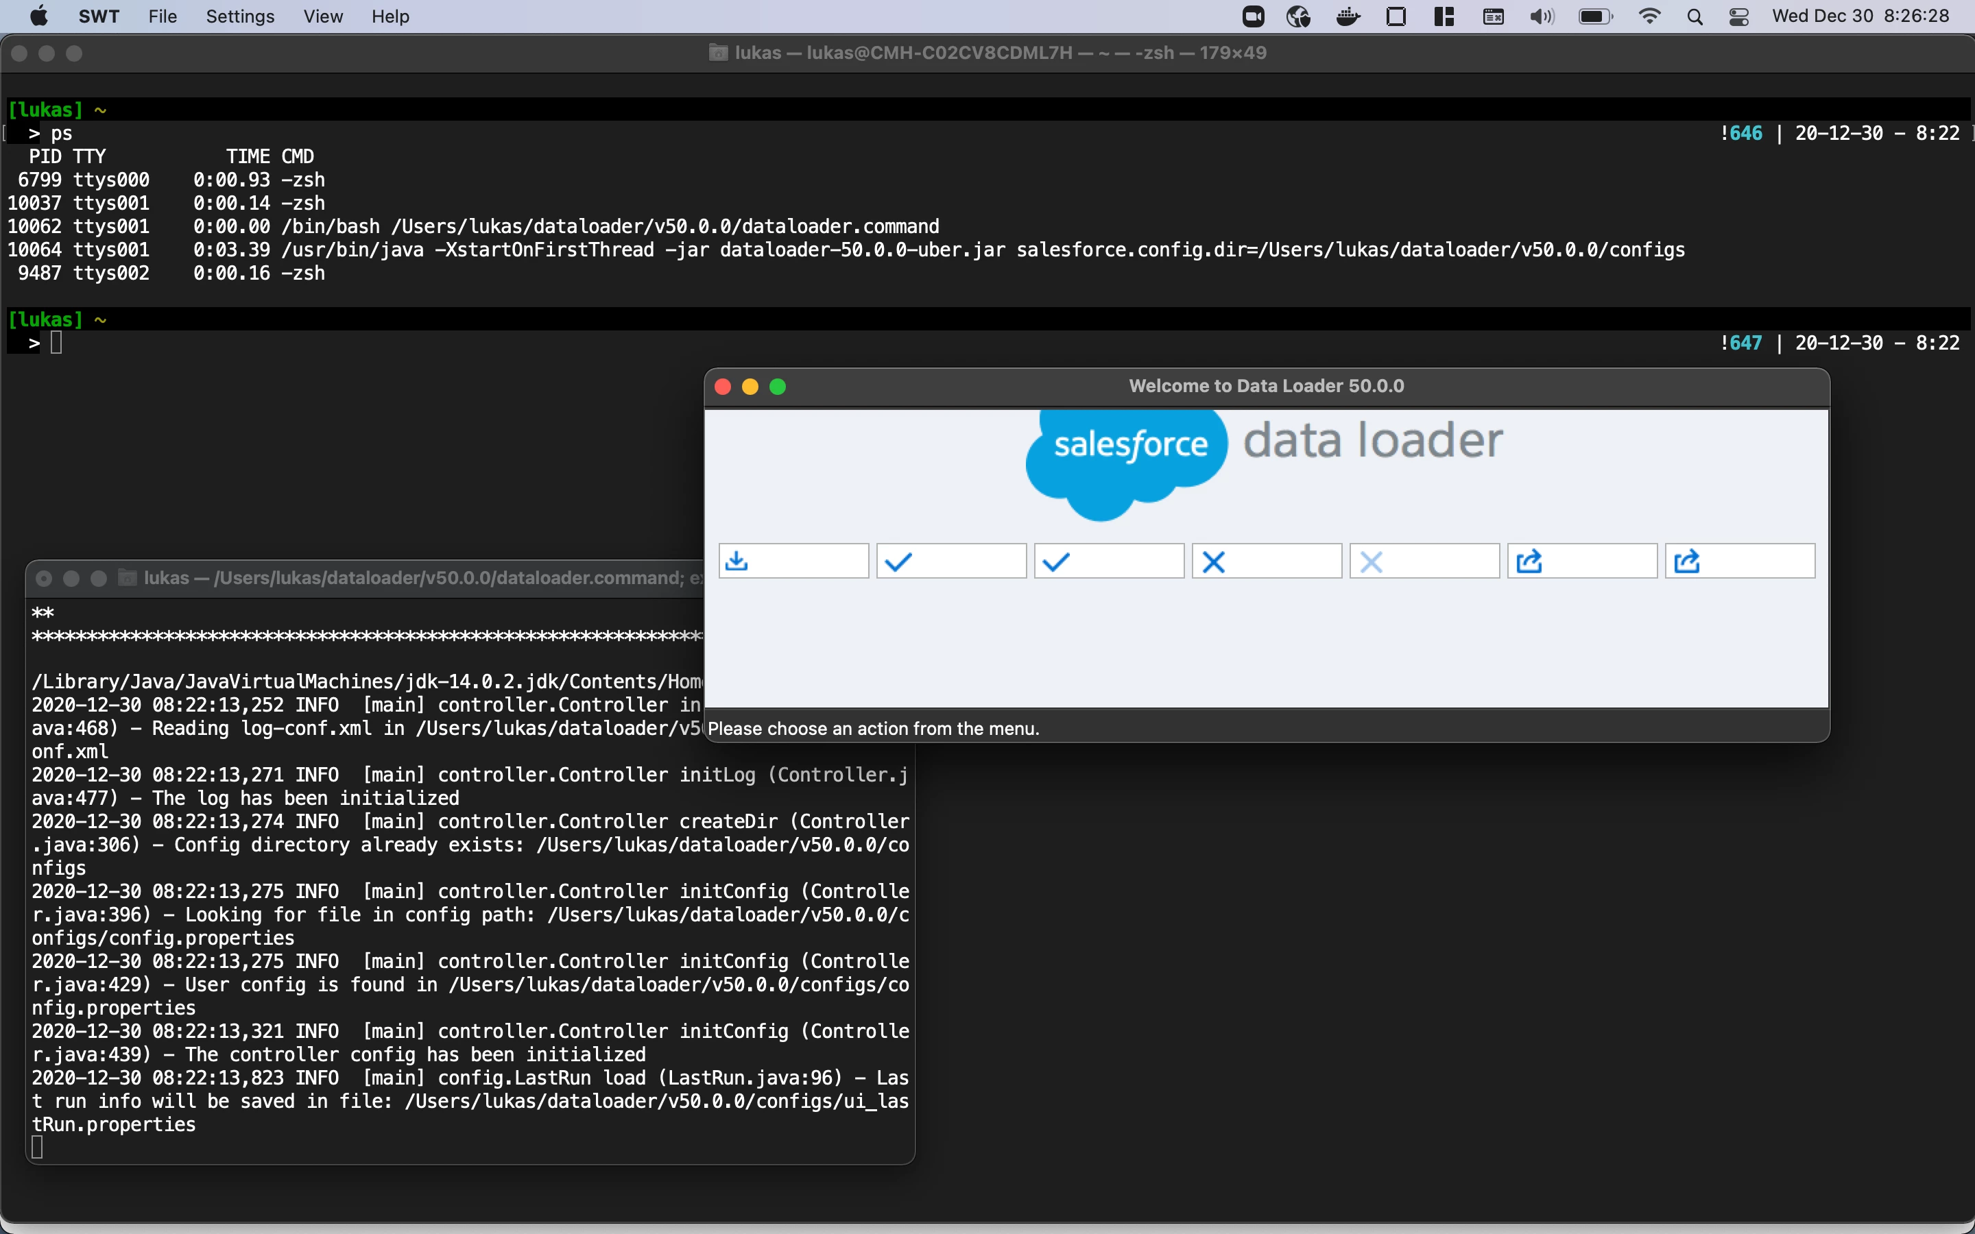Open the File menu
Viewport: 1975px width, 1234px height.
pyautogui.click(x=163, y=16)
